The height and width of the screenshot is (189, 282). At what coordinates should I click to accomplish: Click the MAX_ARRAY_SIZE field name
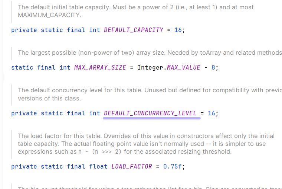[100, 68]
